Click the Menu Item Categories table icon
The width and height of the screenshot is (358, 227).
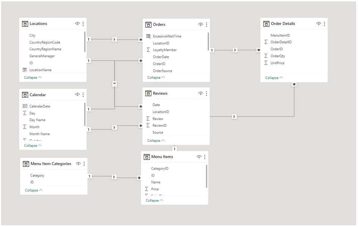(26, 164)
